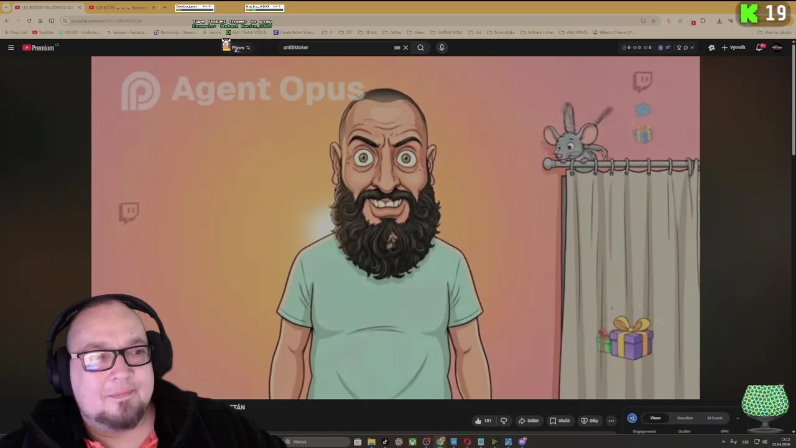
Task: Open notifications bell with 9+ badge
Action: pos(760,47)
